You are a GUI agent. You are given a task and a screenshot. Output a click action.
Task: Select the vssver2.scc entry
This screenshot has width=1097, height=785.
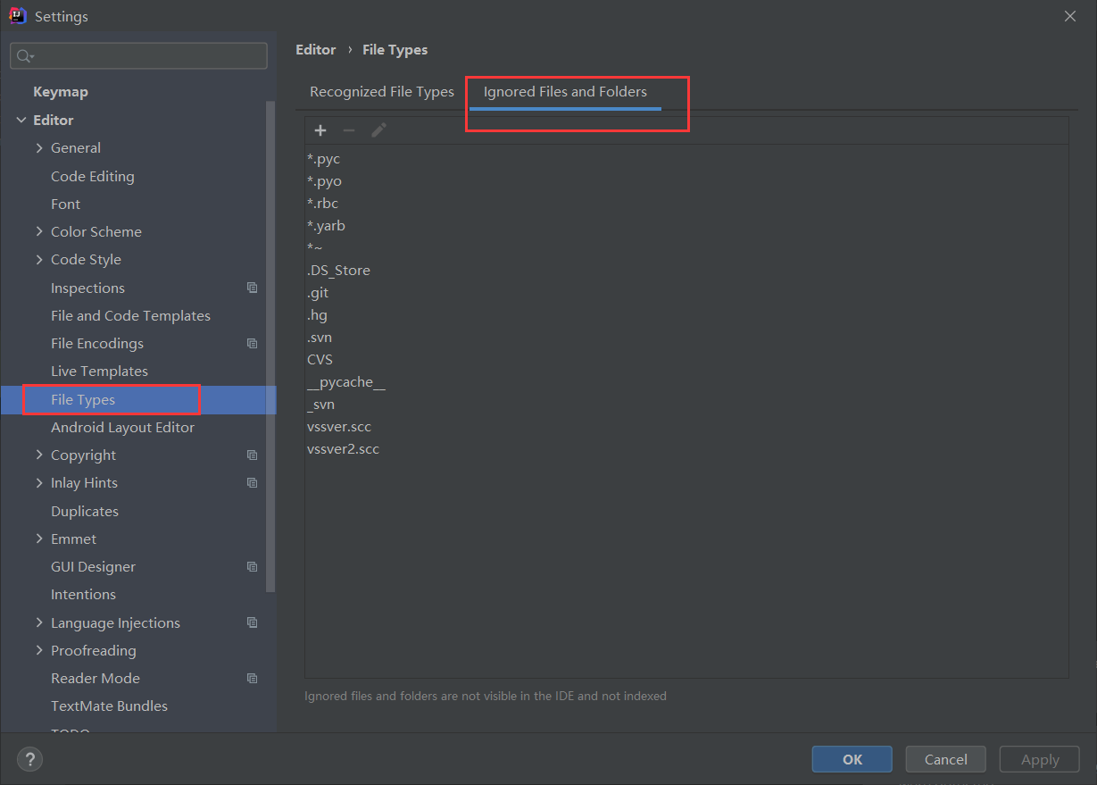tap(343, 449)
